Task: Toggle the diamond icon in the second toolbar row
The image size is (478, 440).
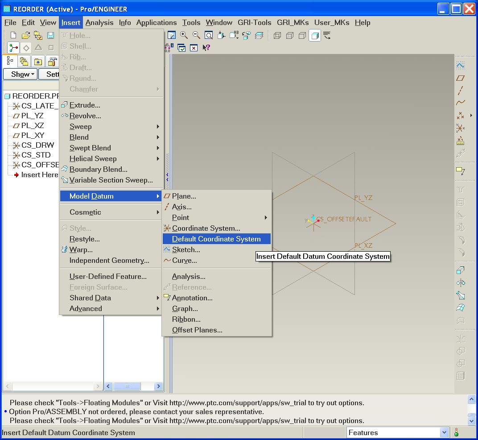Action: 26,48
